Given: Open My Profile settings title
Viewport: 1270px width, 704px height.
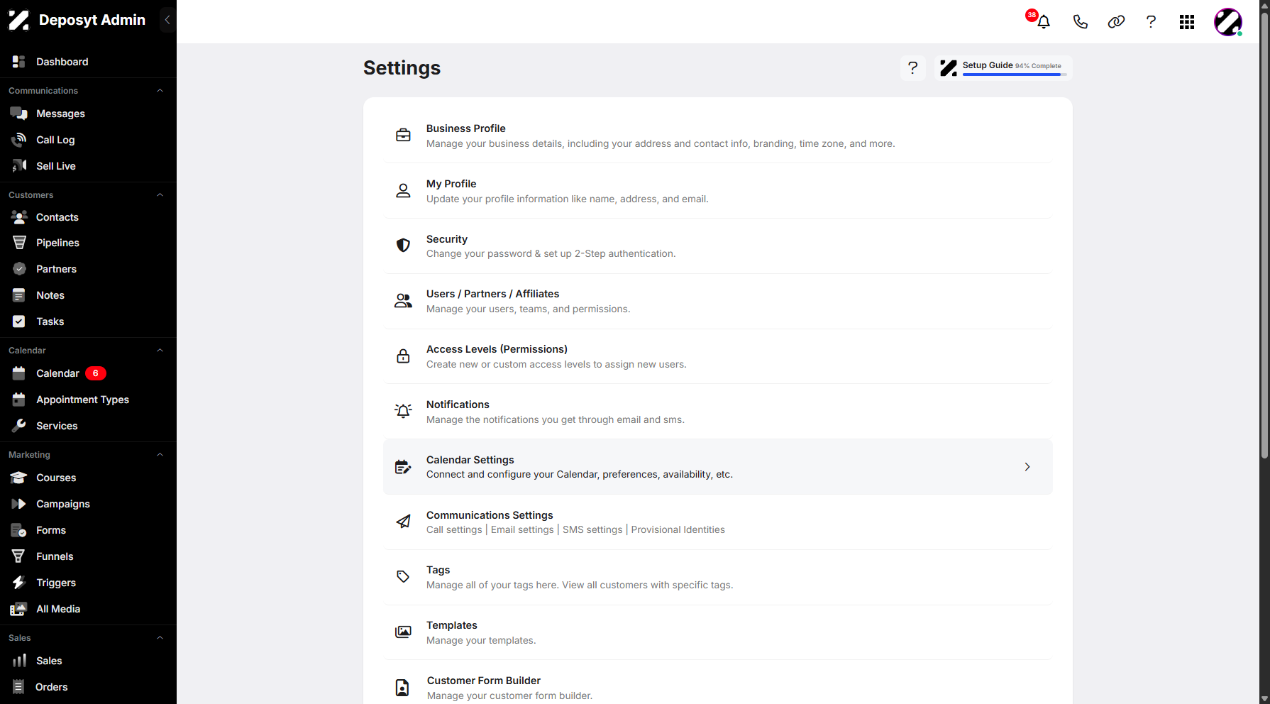Looking at the screenshot, I should click(x=451, y=184).
